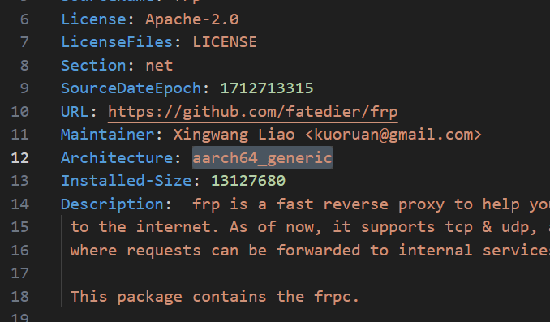
Task: Click the Installed-Size value 13127680
Action: pyautogui.click(x=248, y=181)
